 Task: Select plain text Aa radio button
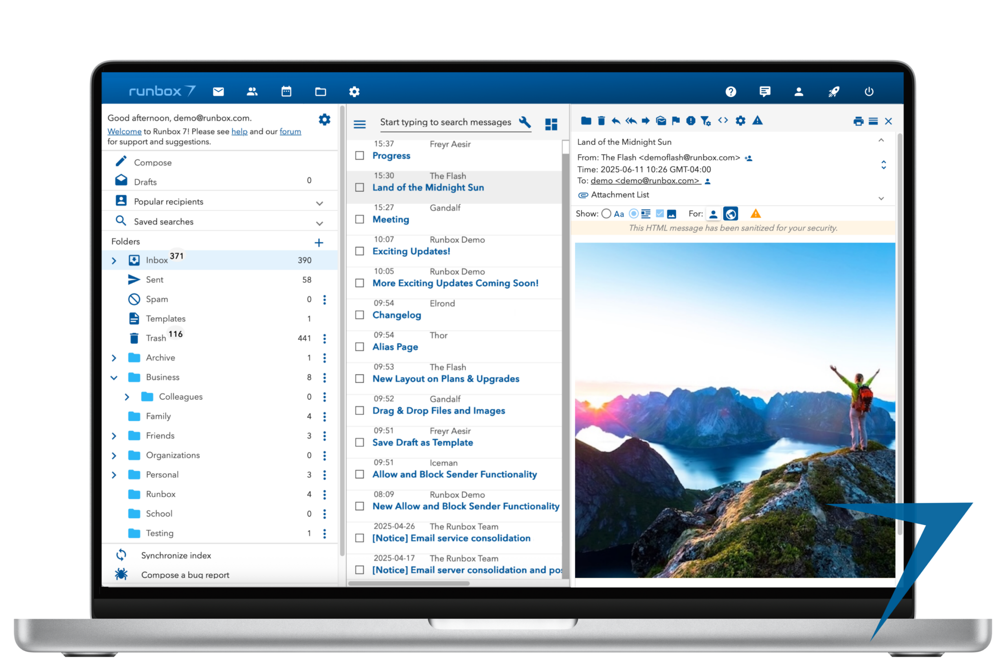[x=607, y=214]
